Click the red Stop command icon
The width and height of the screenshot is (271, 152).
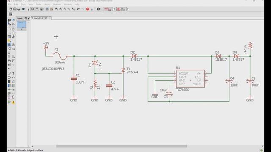tap(88, 9)
